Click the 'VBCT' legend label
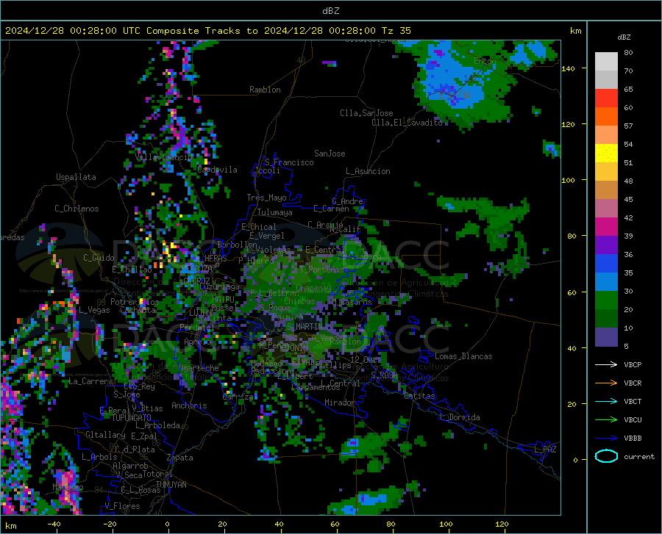662x534 pixels. (633, 402)
